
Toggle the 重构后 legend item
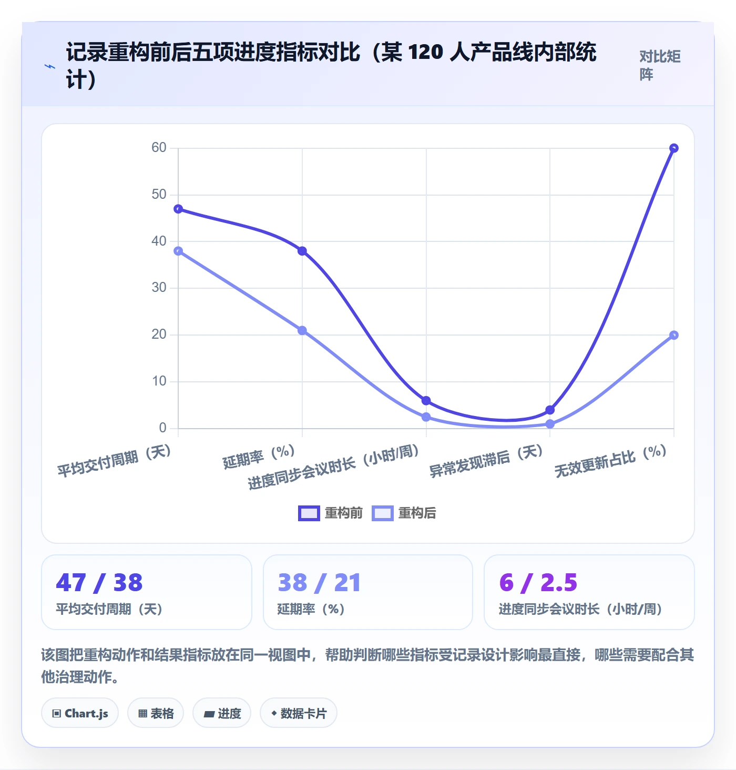(x=404, y=513)
